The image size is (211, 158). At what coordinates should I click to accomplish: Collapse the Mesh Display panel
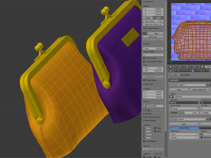[144, 120]
